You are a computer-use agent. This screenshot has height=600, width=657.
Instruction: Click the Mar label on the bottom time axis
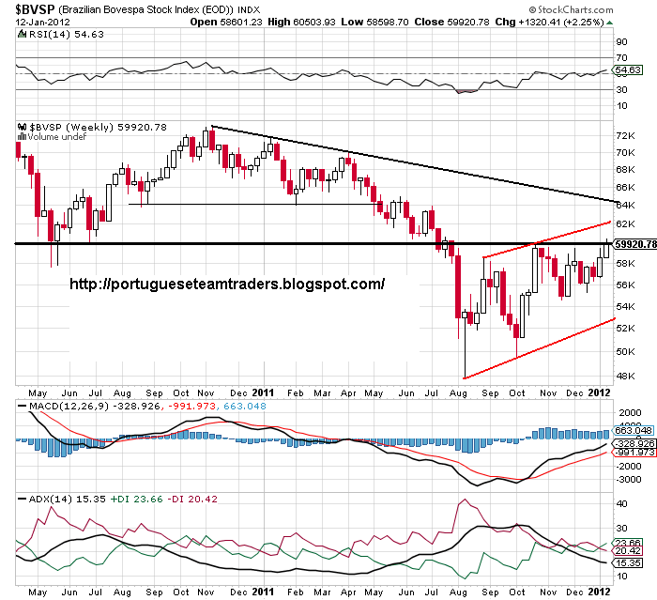322,592
